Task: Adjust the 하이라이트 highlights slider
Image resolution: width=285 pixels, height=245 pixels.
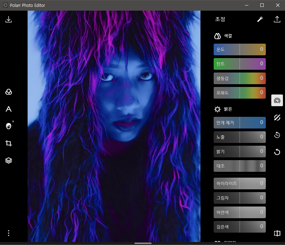Action: tap(240, 183)
